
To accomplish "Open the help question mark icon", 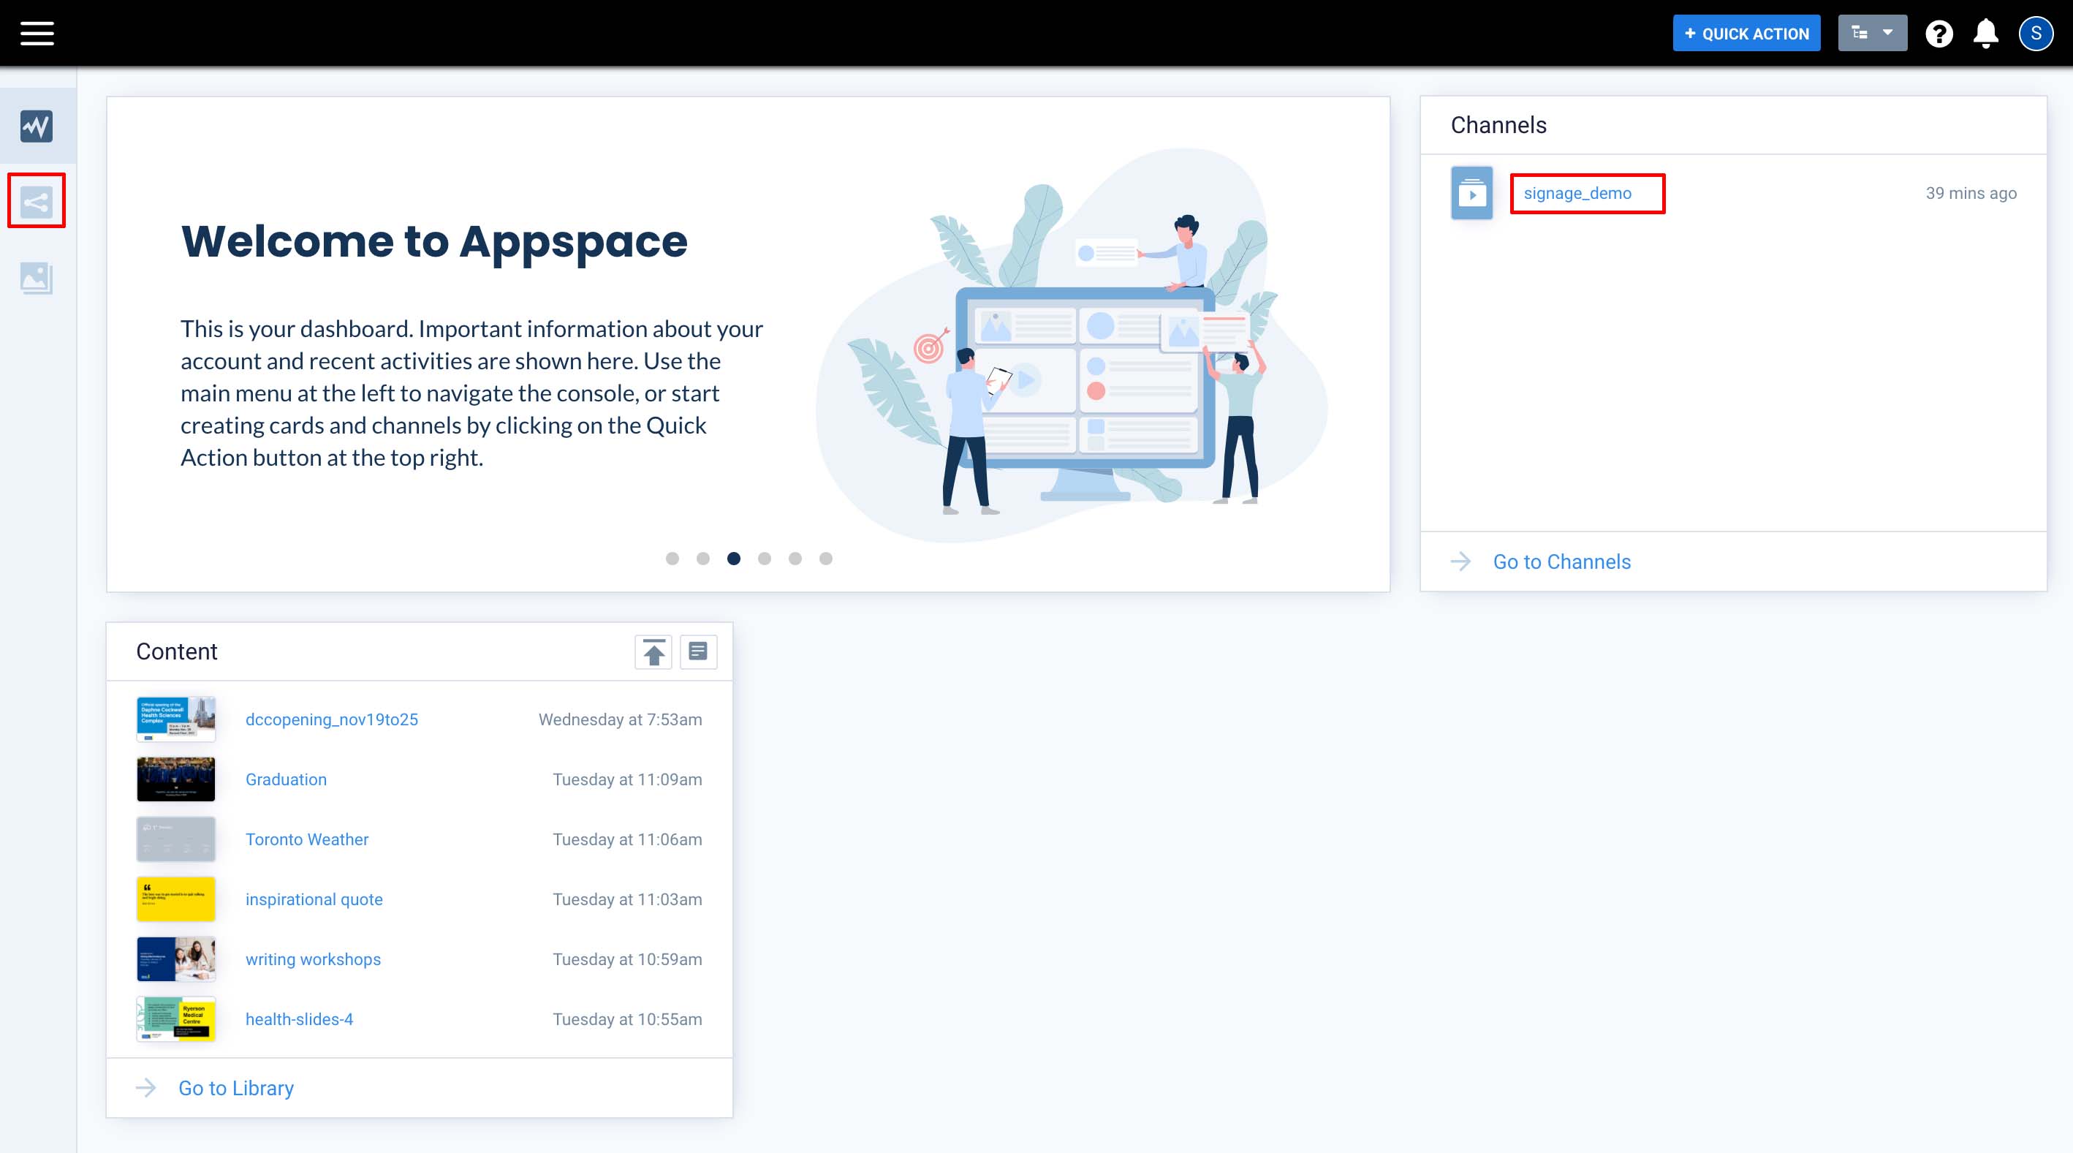I will [1939, 33].
